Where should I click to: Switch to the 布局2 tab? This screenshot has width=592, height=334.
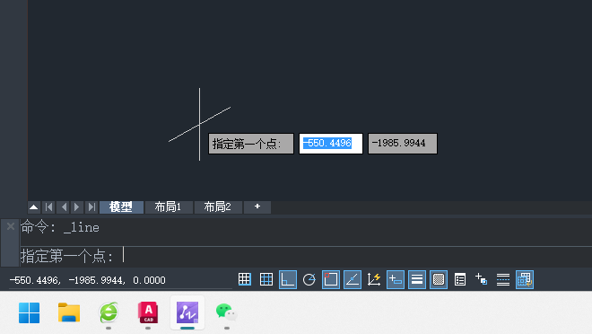coord(218,207)
